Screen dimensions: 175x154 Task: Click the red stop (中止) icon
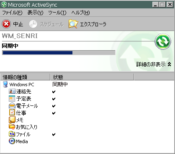6,24
